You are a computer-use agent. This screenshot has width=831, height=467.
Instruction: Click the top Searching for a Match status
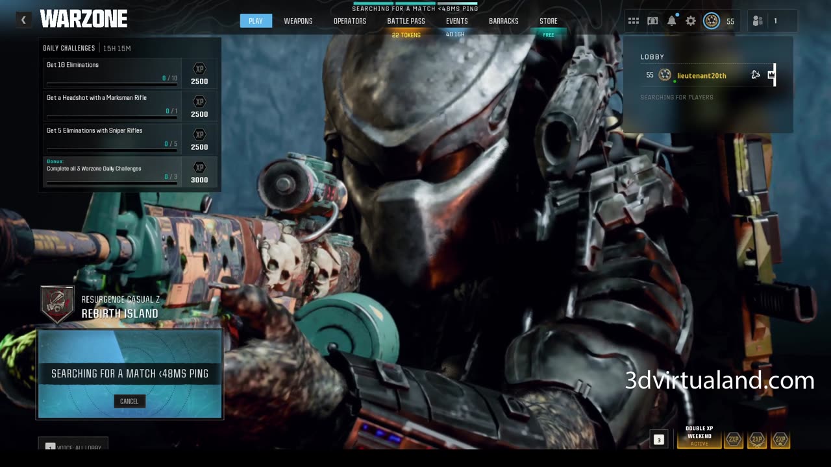point(415,8)
